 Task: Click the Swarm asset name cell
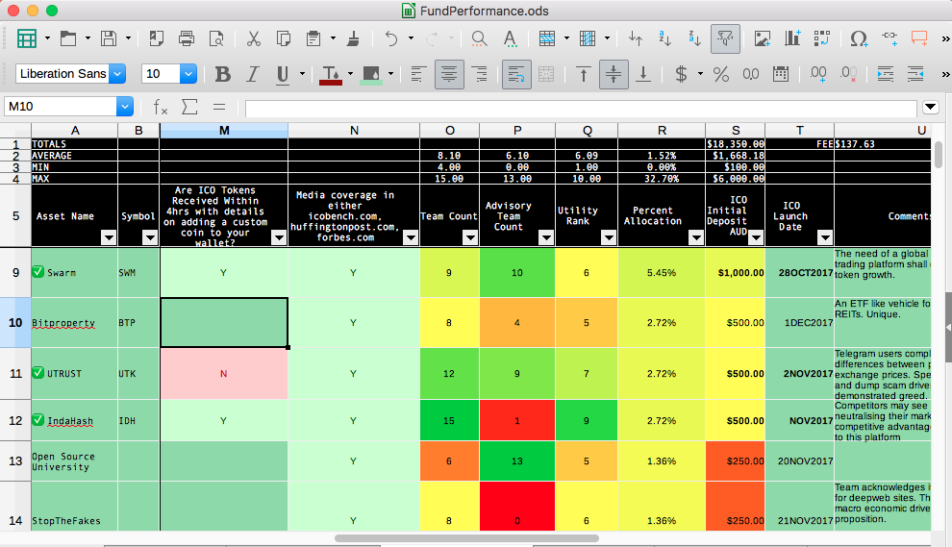74,273
